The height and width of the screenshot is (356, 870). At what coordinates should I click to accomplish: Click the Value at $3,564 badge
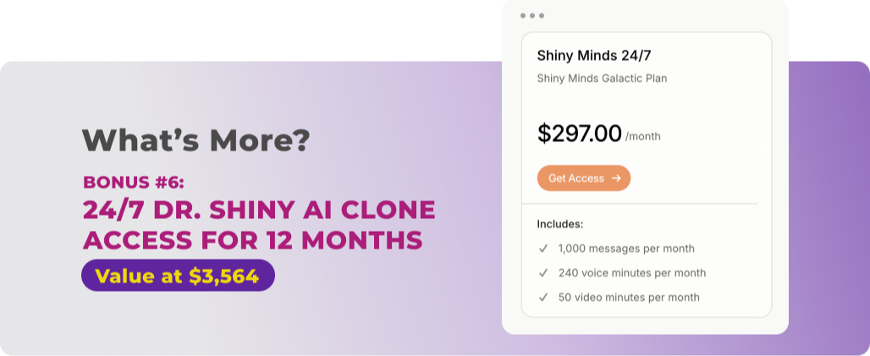click(178, 276)
